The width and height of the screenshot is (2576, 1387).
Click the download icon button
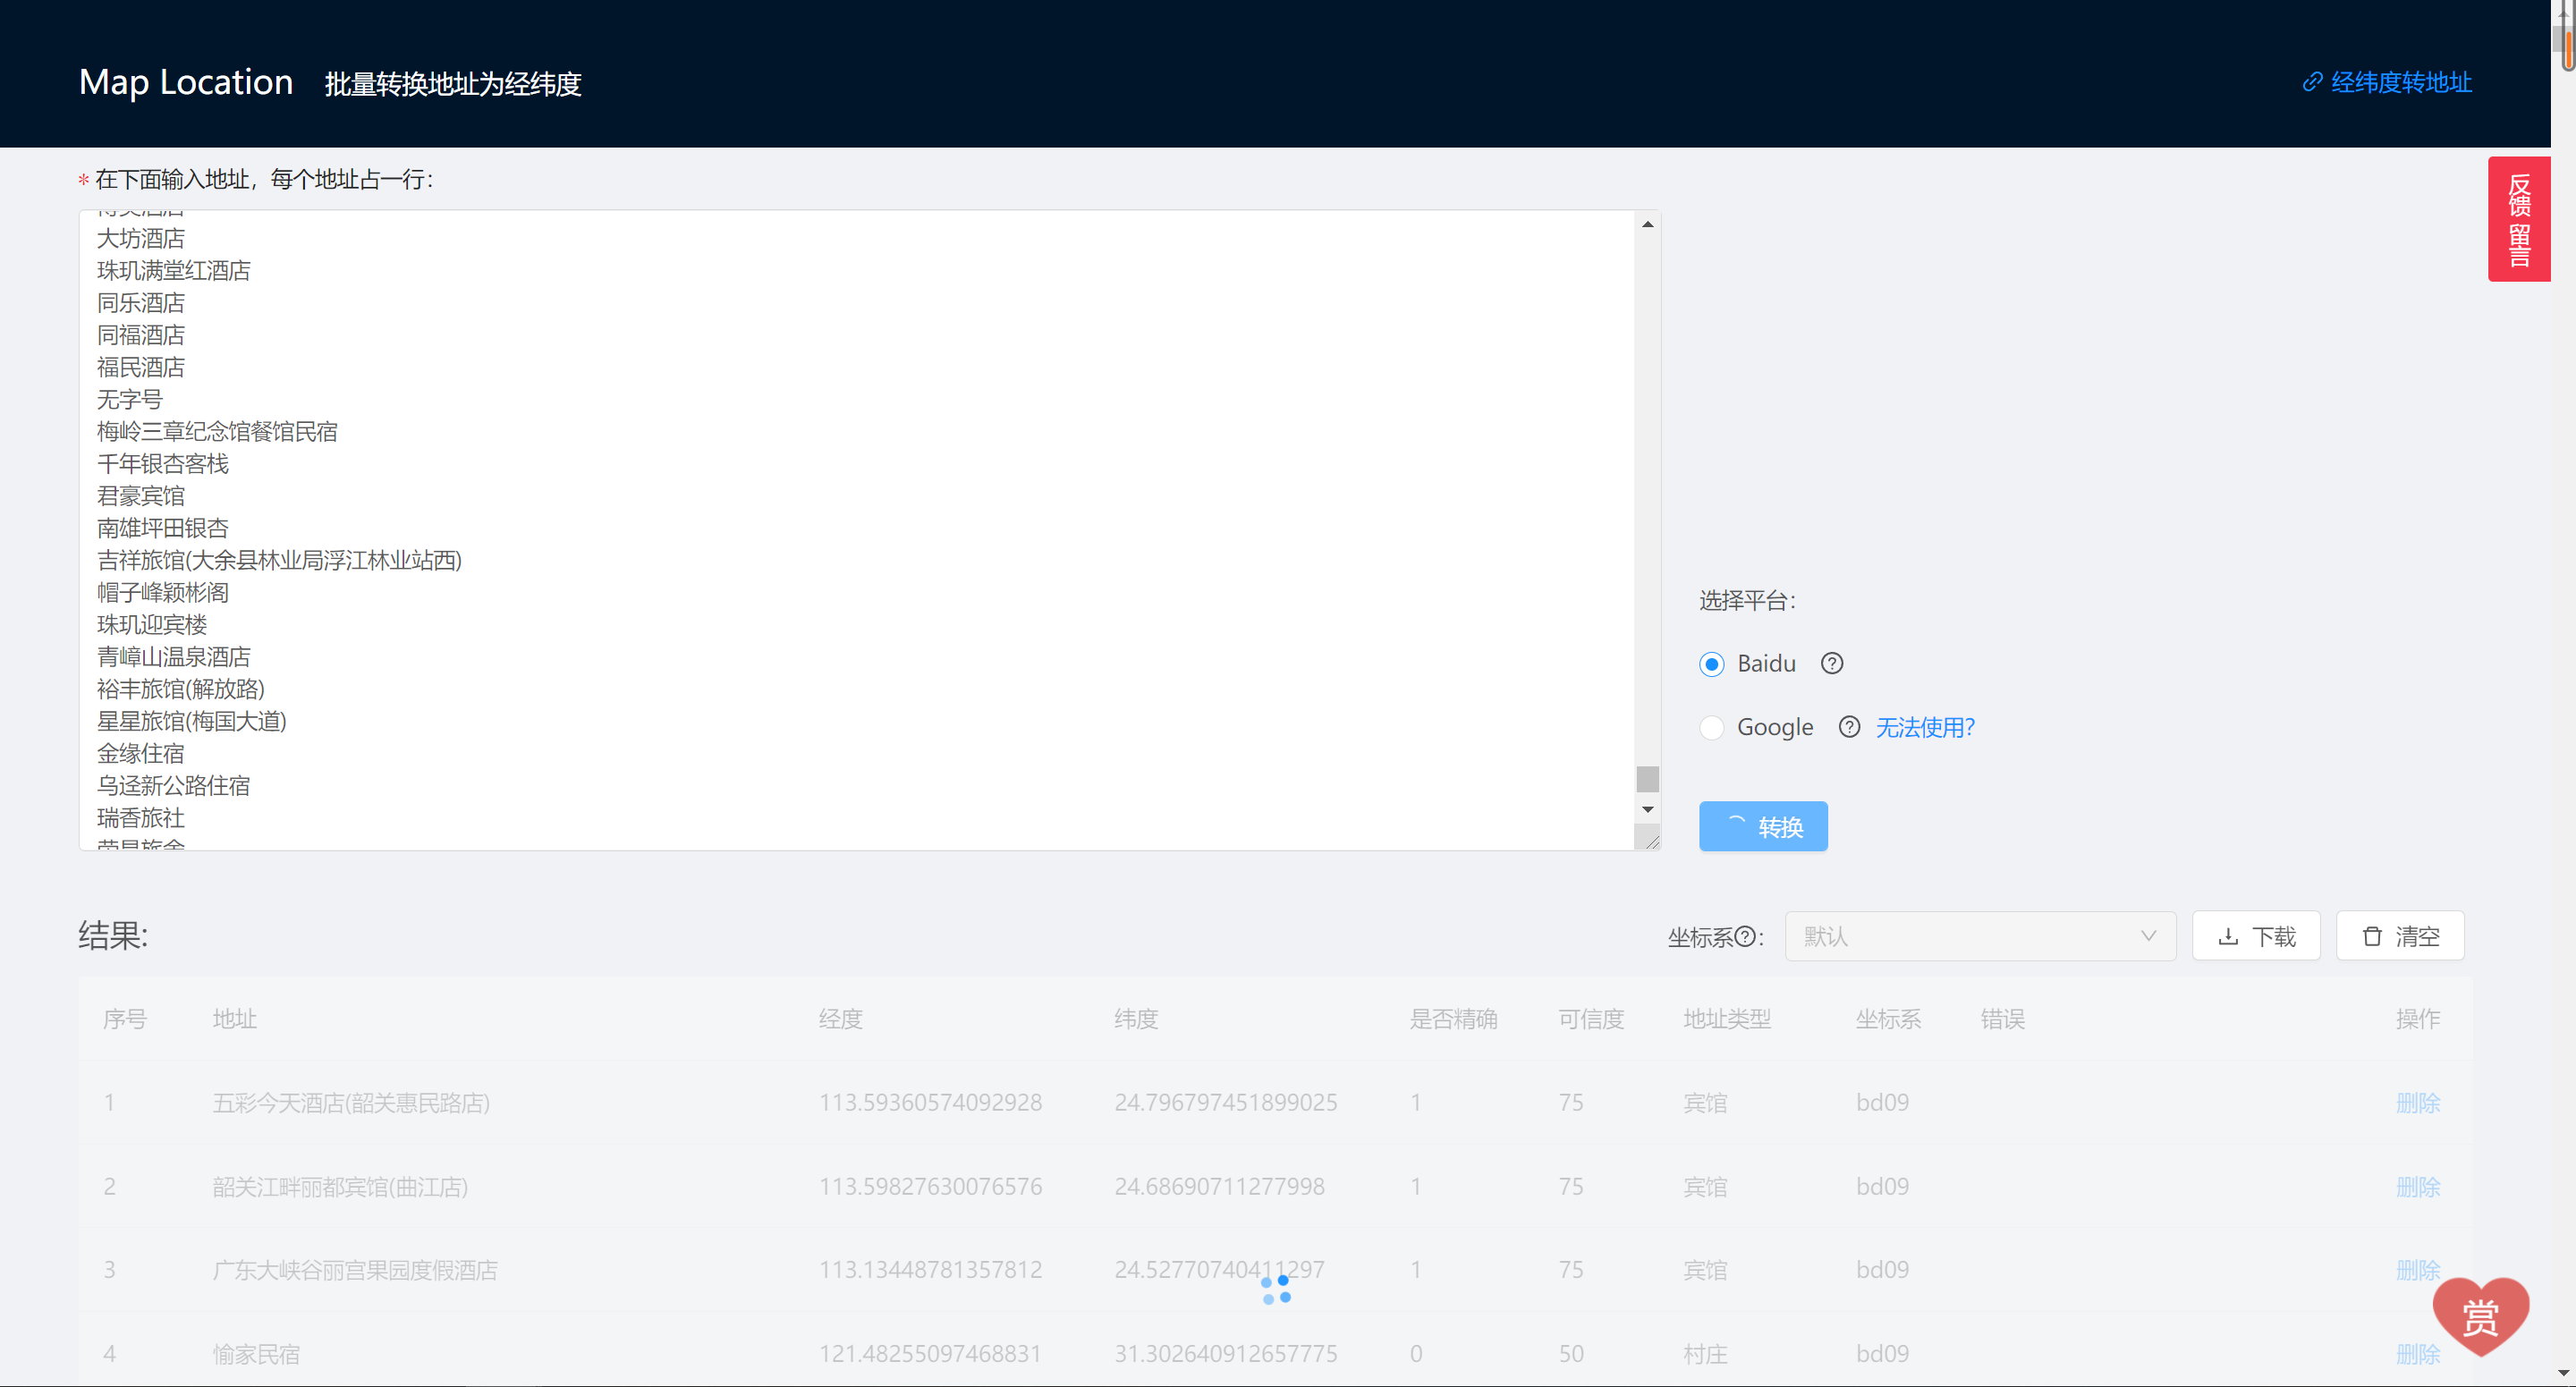point(2255,937)
